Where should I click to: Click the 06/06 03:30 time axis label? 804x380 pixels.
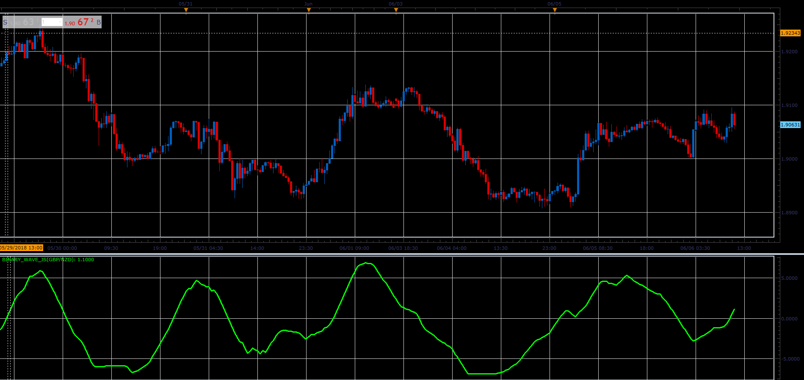tap(695, 248)
